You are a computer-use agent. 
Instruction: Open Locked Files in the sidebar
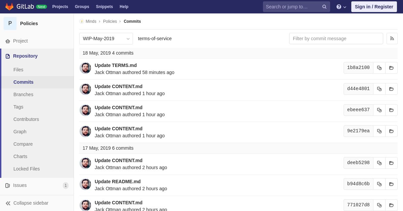pos(27,169)
